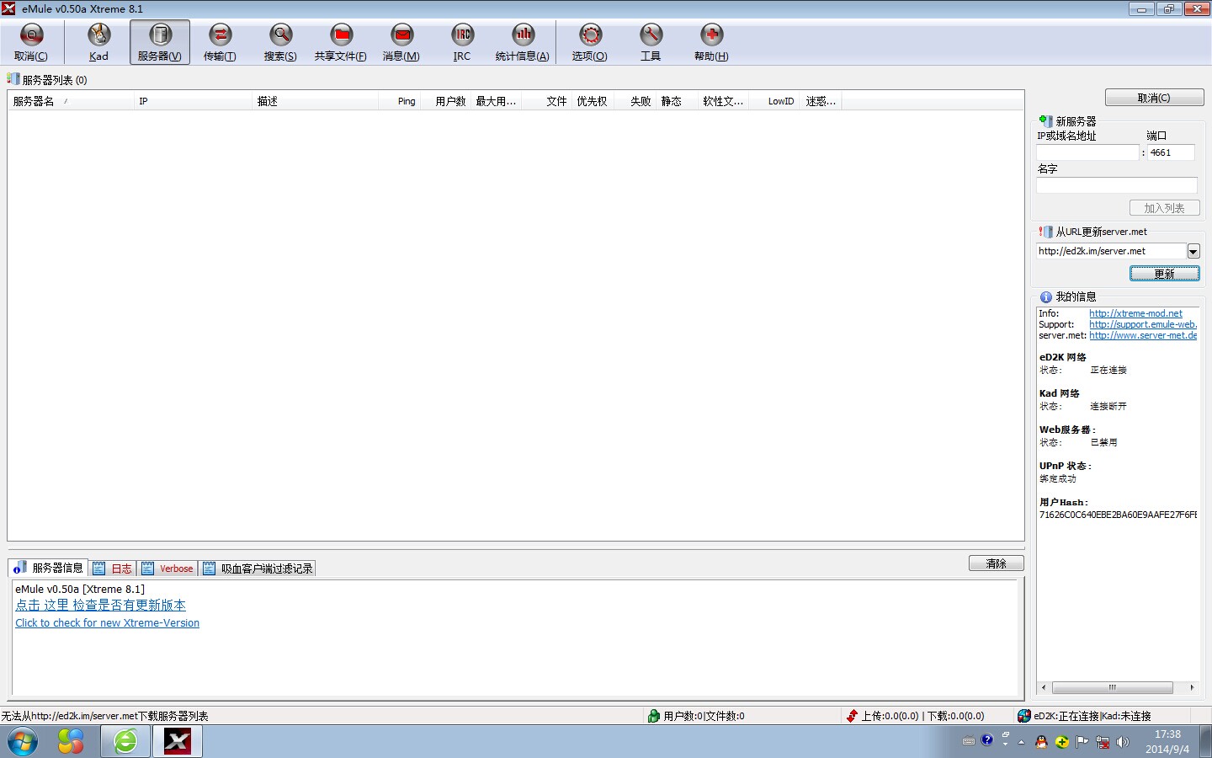This screenshot has height=758, width=1212.
Task: Click the "Click to check for new Xtreme-Version" link
Action: 107,623
